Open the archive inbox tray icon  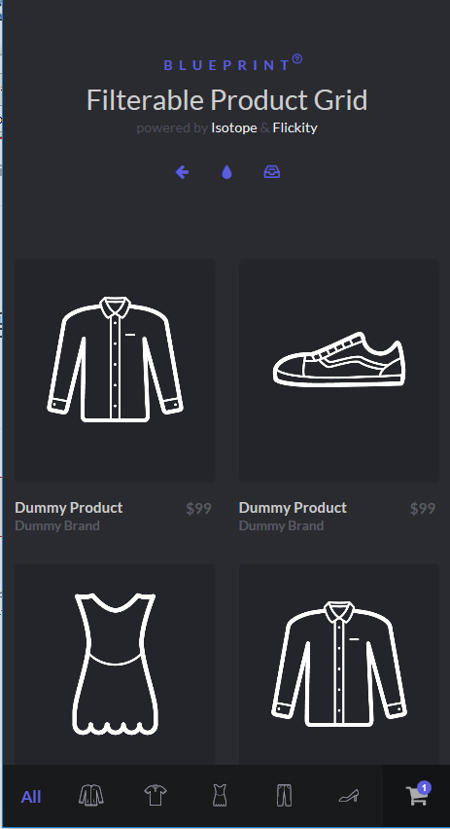271,172
